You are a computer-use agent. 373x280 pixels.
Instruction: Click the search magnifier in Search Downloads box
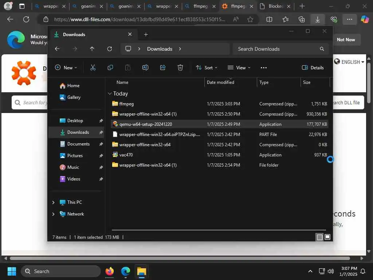pos(322,49)
